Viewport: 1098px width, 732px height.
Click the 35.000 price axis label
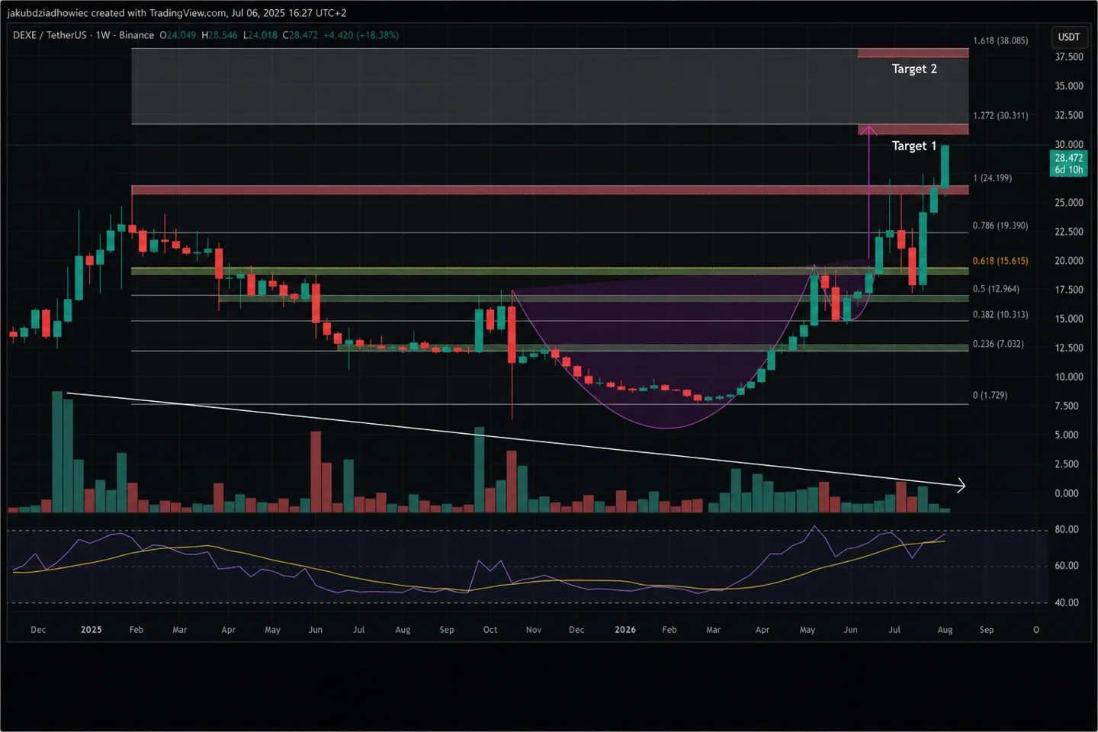pyautogui.click(x=1069, y=86)
